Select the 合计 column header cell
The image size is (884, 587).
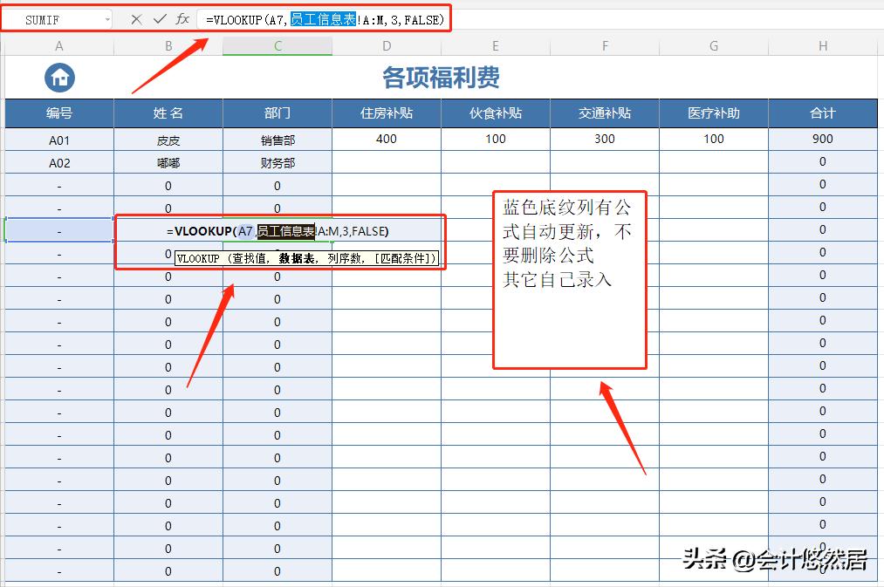(821, 113)
